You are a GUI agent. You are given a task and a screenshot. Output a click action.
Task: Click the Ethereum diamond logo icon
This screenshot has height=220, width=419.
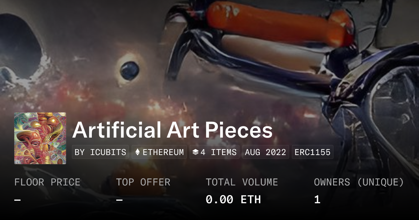(x=138, y=152)
